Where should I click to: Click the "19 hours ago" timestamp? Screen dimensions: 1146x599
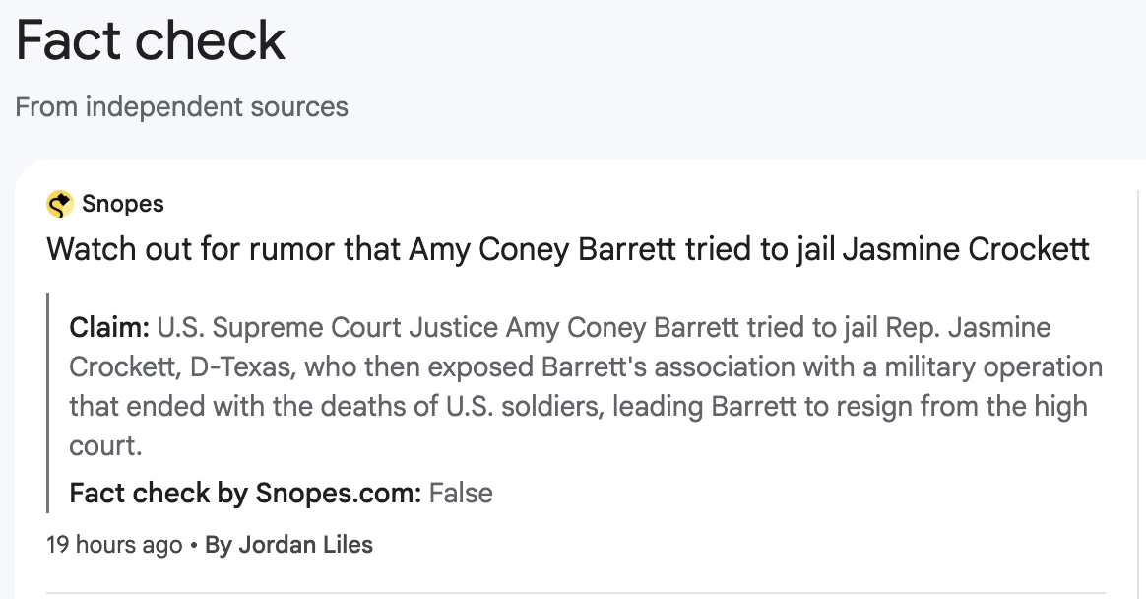click(x=114, y=545)
